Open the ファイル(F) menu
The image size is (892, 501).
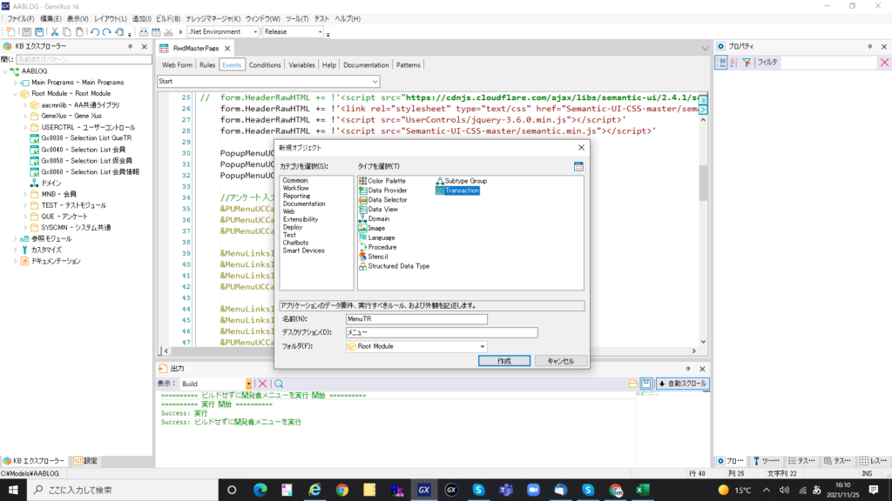(x=21, y=19)
